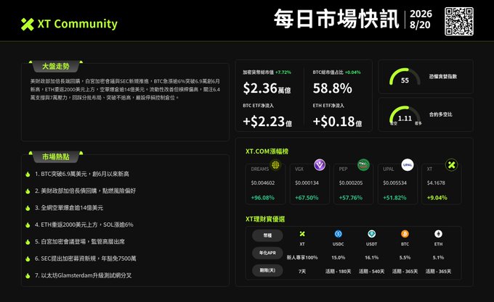Click the flame bullet beside 美財政部加倍長債回購
This screenshot has height=302, width=494.
[x=28, y=191]
